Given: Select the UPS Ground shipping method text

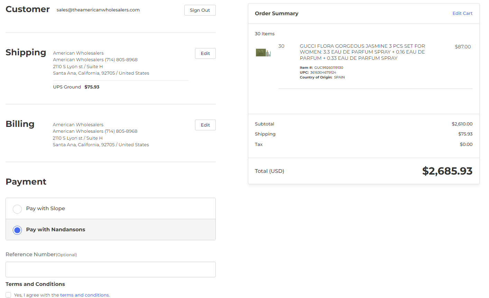Looking at the screenshot, I should [67, 87].
